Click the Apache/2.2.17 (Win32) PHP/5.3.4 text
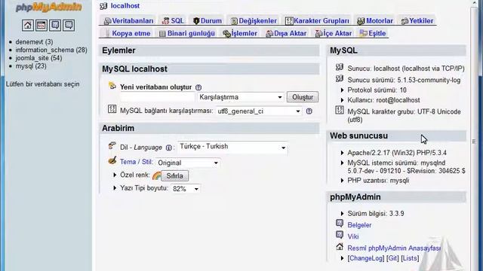This screenshot has height=271, width=483. (397, 153)
